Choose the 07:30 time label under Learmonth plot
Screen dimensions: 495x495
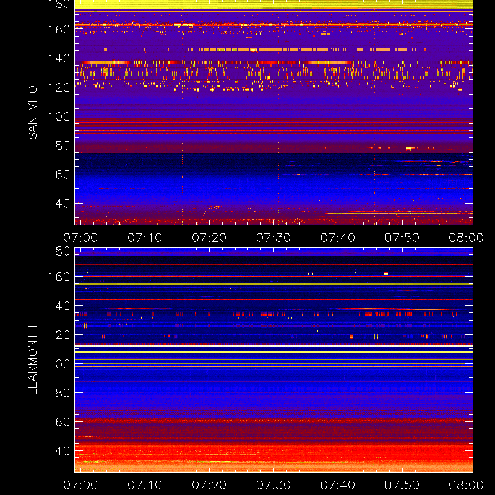click(273, 485)
